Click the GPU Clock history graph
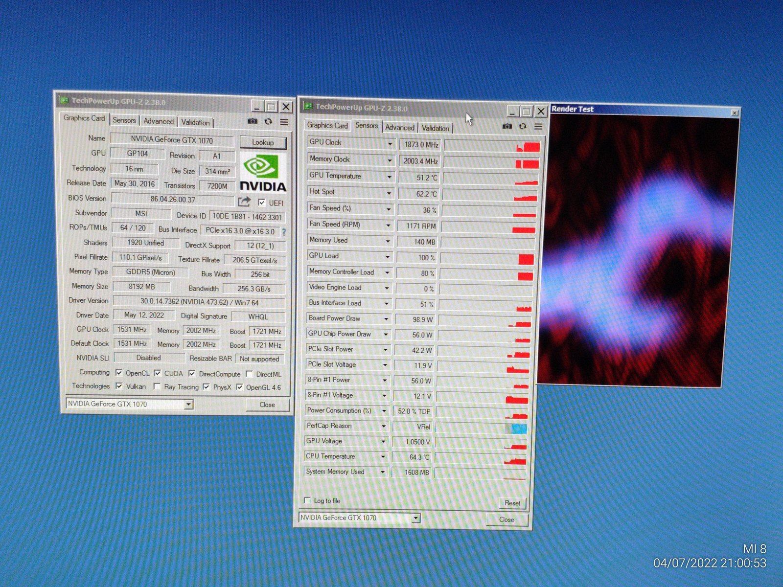The width and height of the screenshot is (783, 587). [x=492, y=146]
